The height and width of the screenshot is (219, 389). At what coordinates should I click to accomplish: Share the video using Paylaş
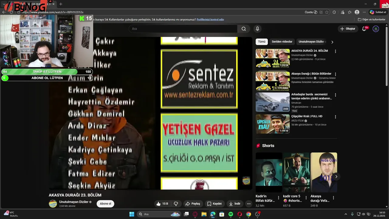coord(193,204)
